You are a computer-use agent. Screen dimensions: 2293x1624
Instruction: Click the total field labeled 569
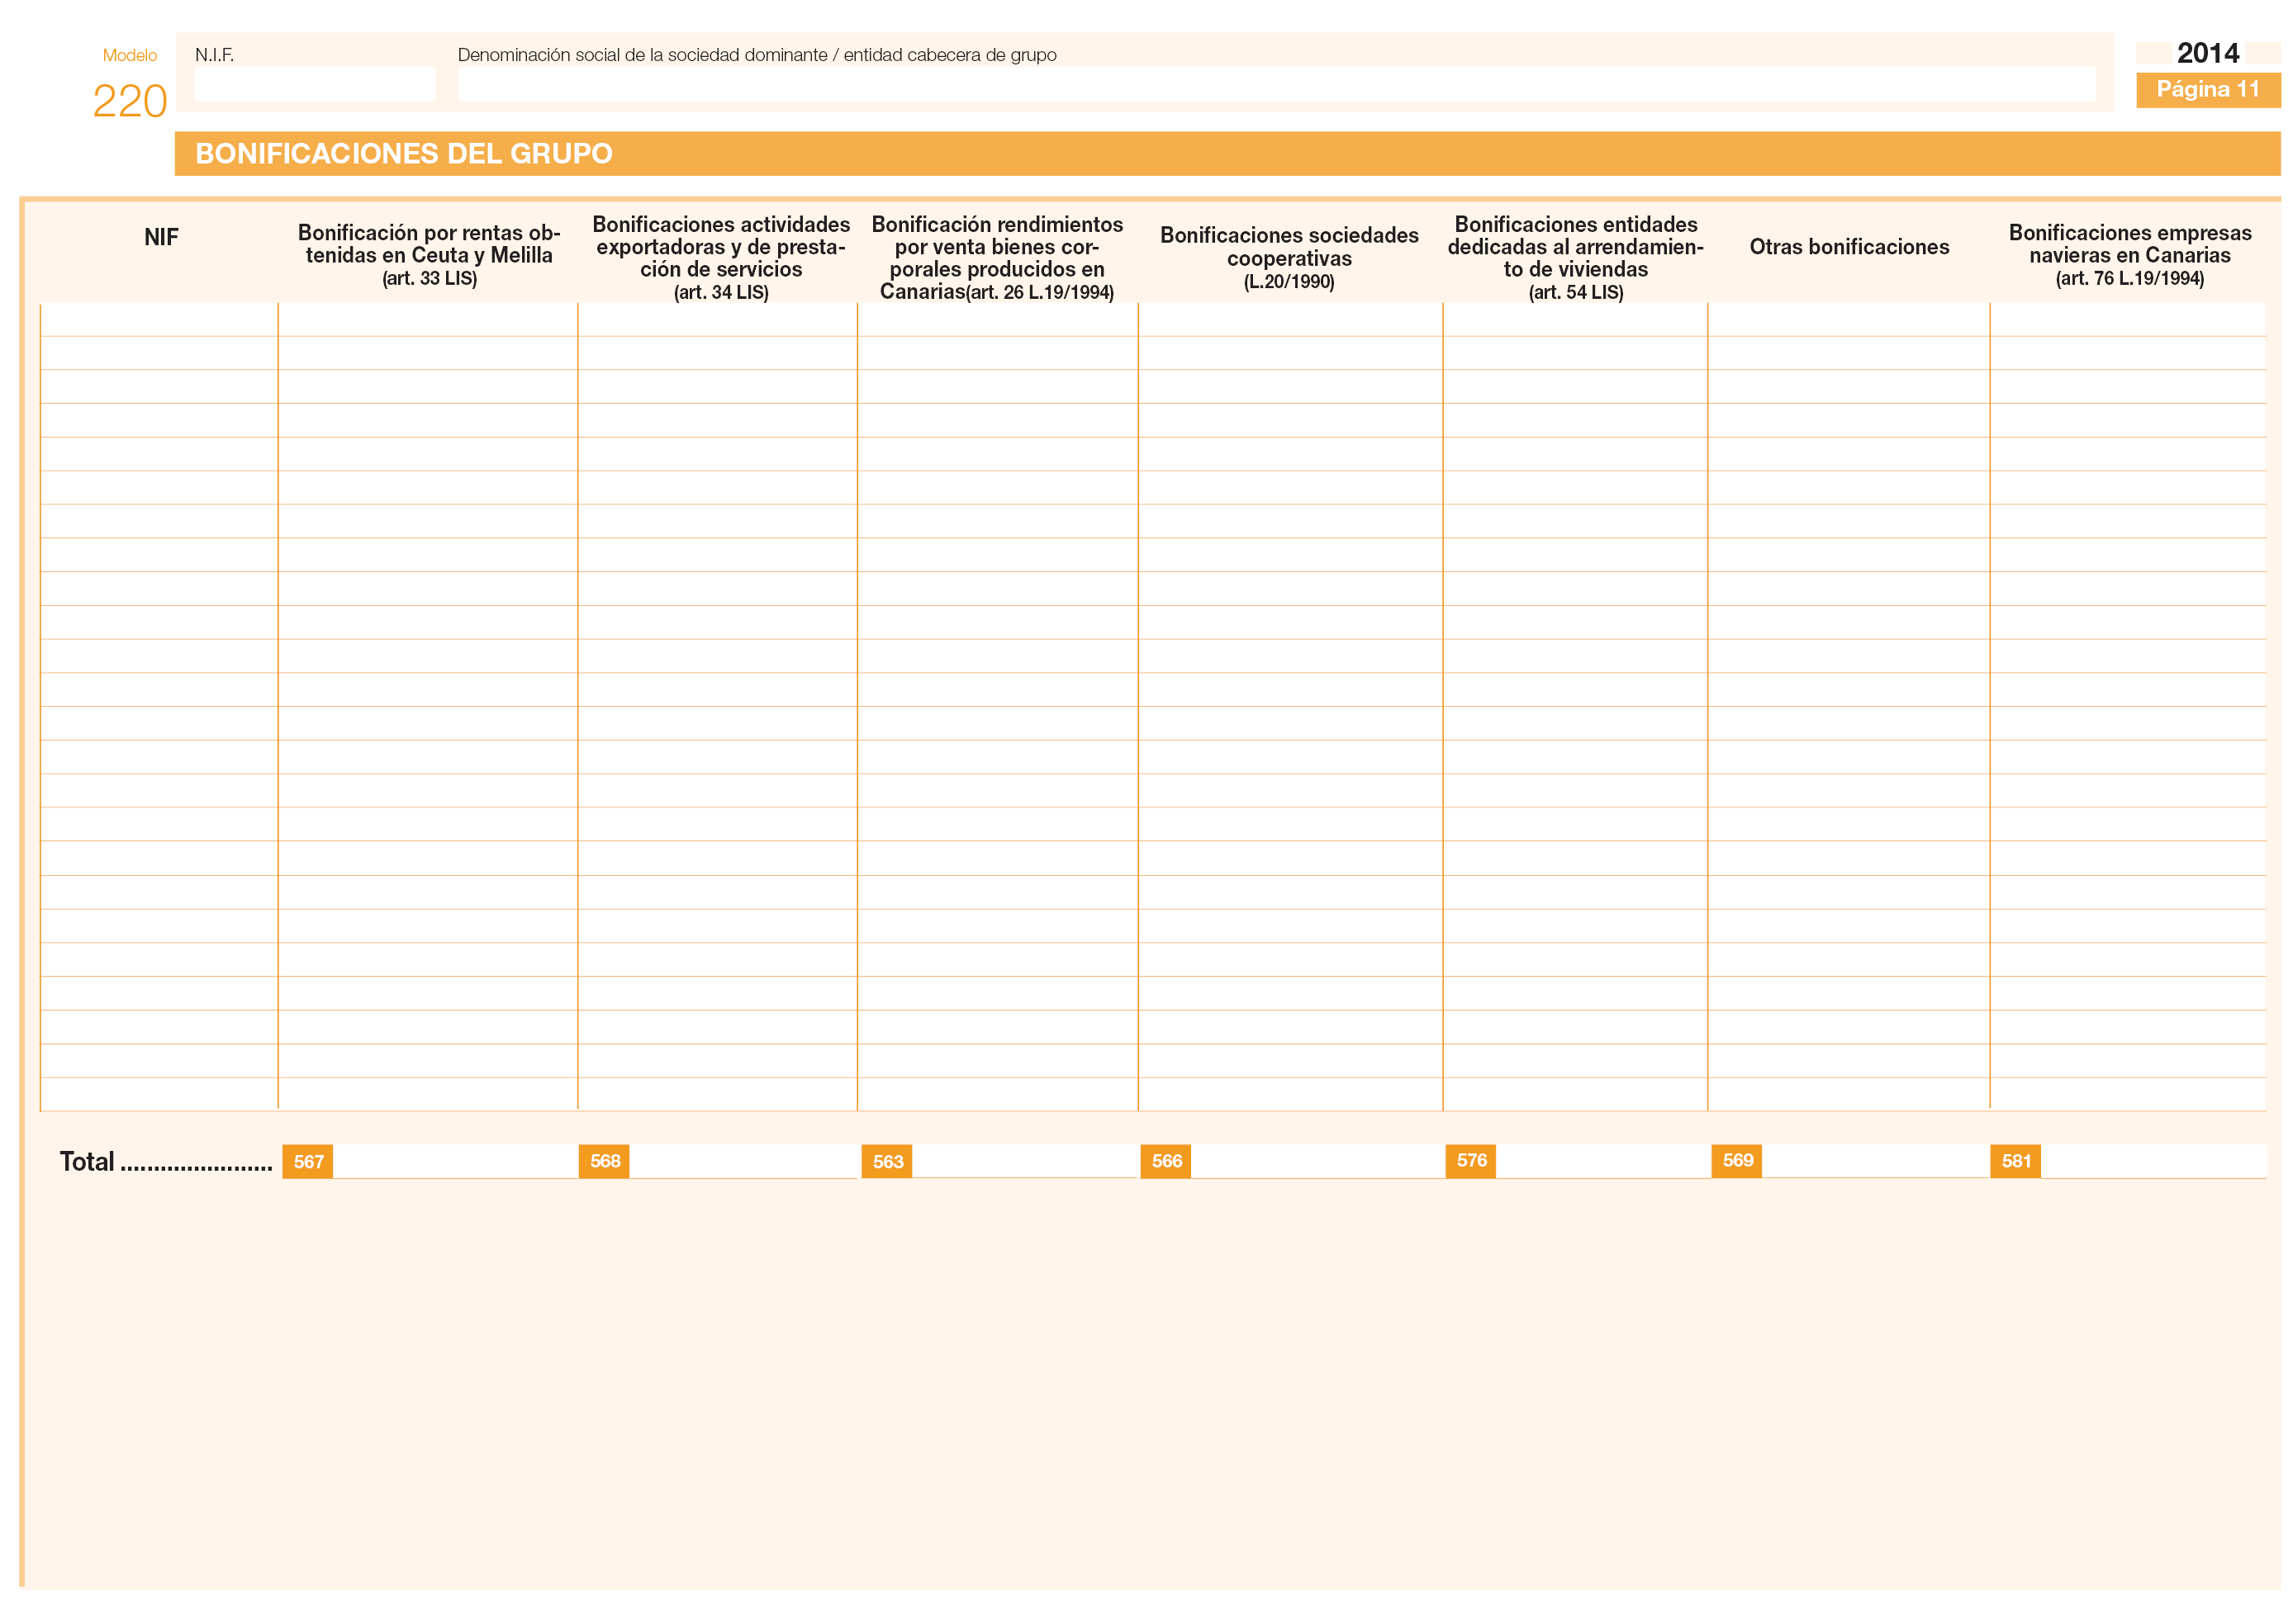pyautogui.click(x=1876, y=1161)
